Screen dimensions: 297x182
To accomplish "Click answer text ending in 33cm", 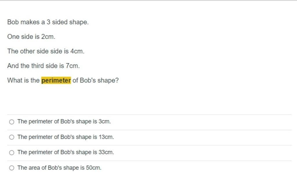I will (x=66, y=152).
